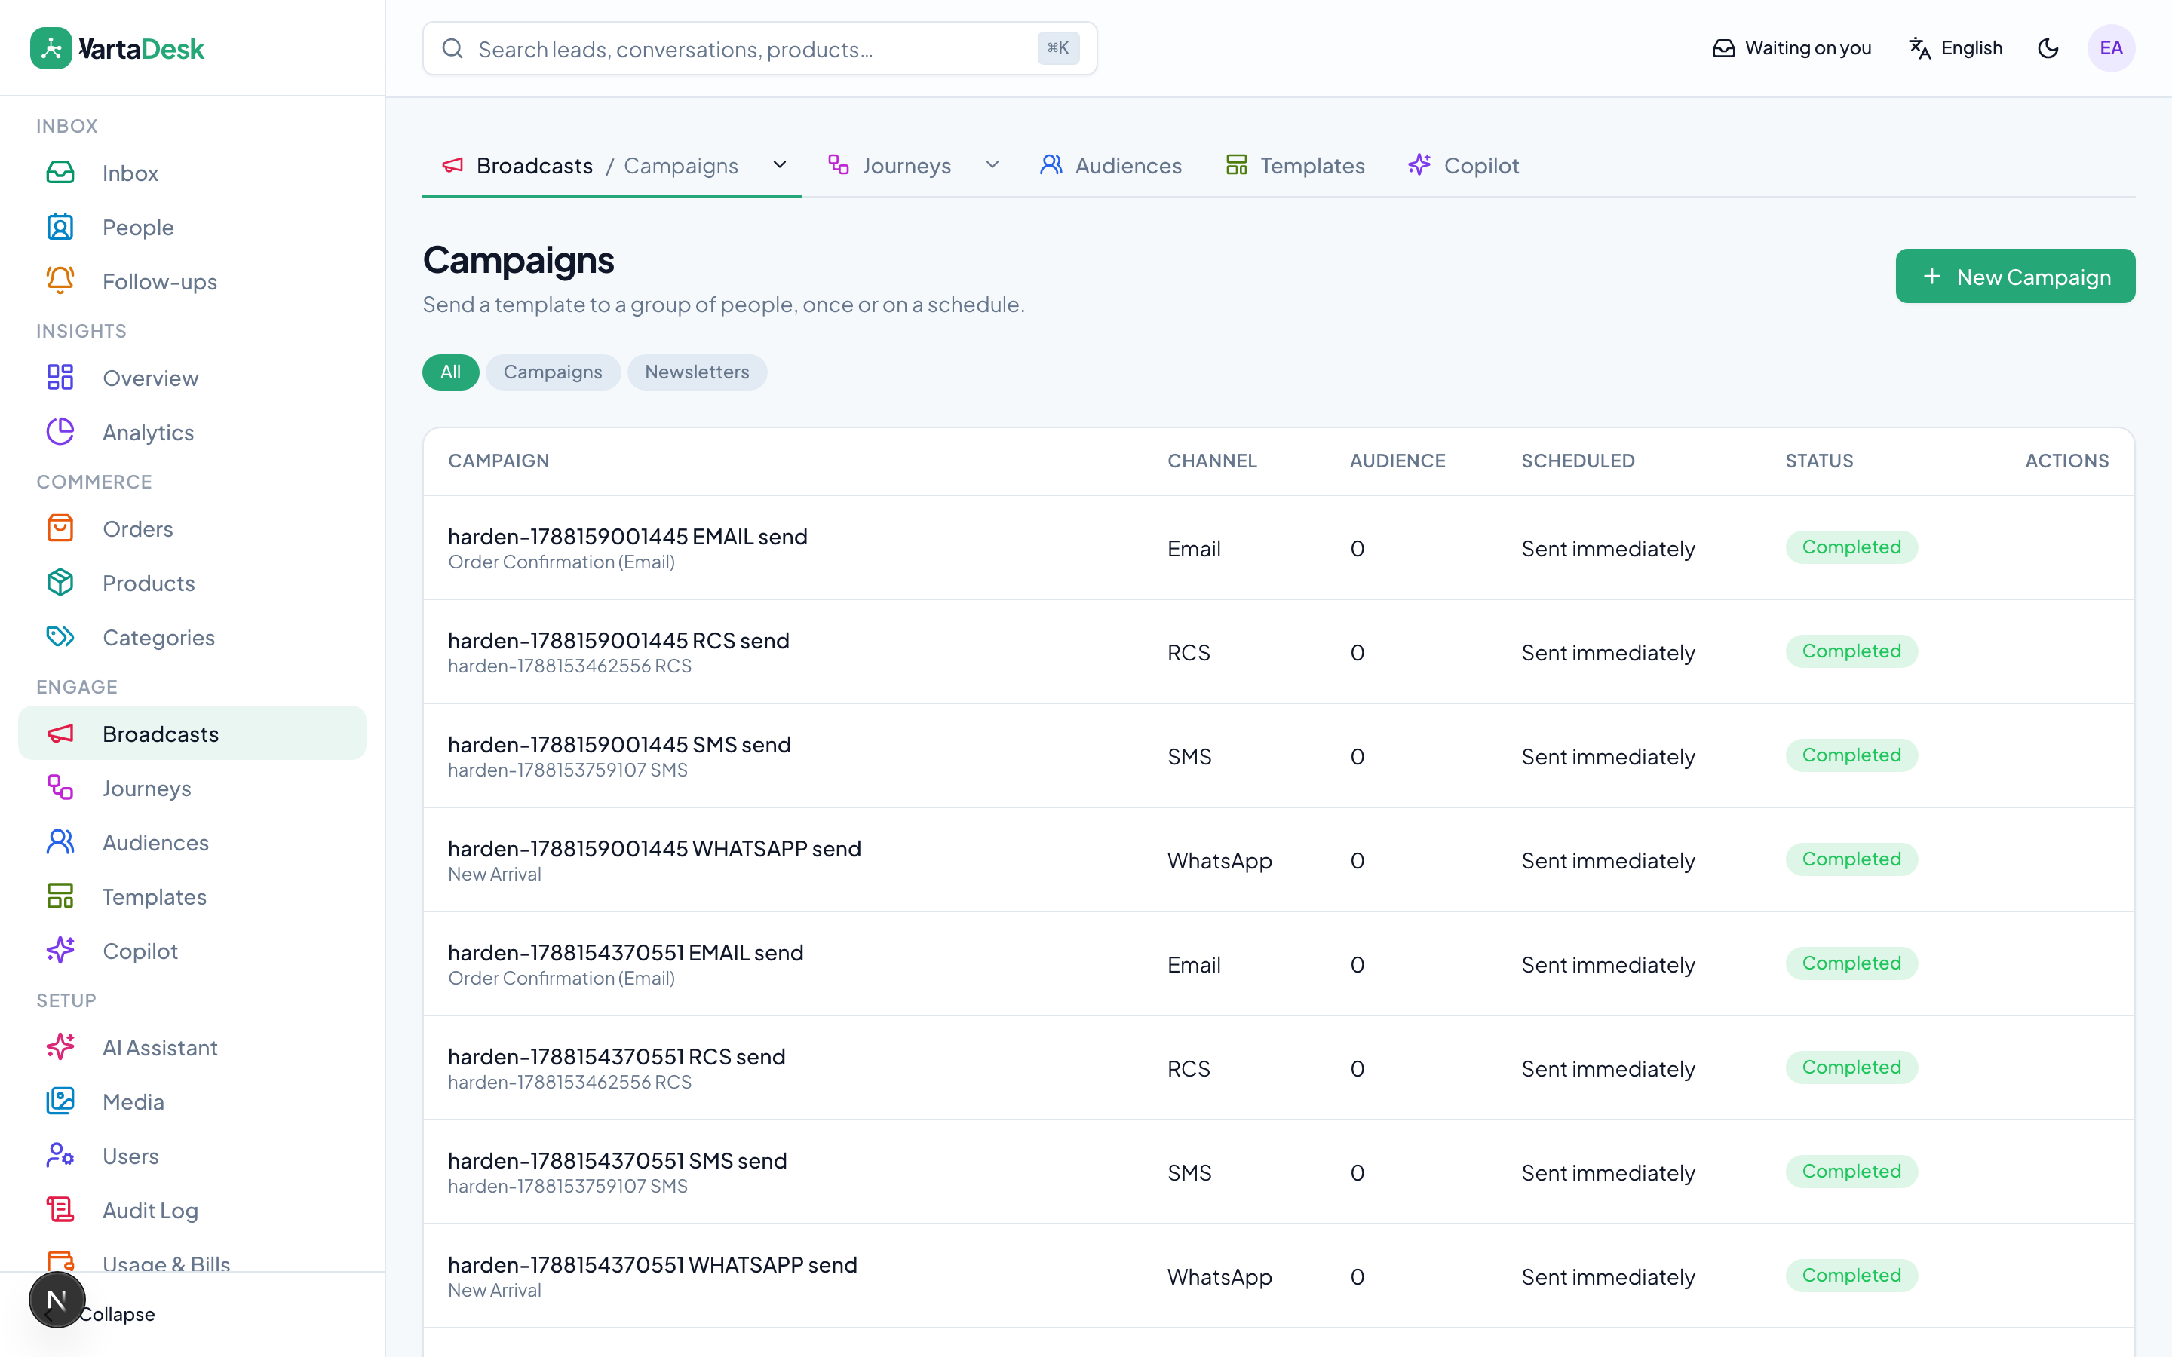Click the SCHEDULED column header
This screenshot has width=2172, height=1357.
[x=1577, y=461]
